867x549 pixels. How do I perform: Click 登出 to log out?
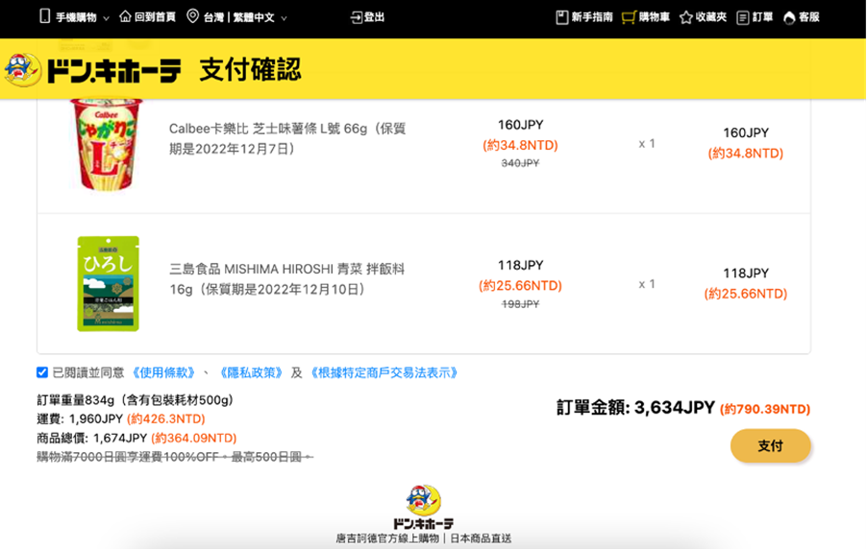pyautogui.click(x=374, y=17)
